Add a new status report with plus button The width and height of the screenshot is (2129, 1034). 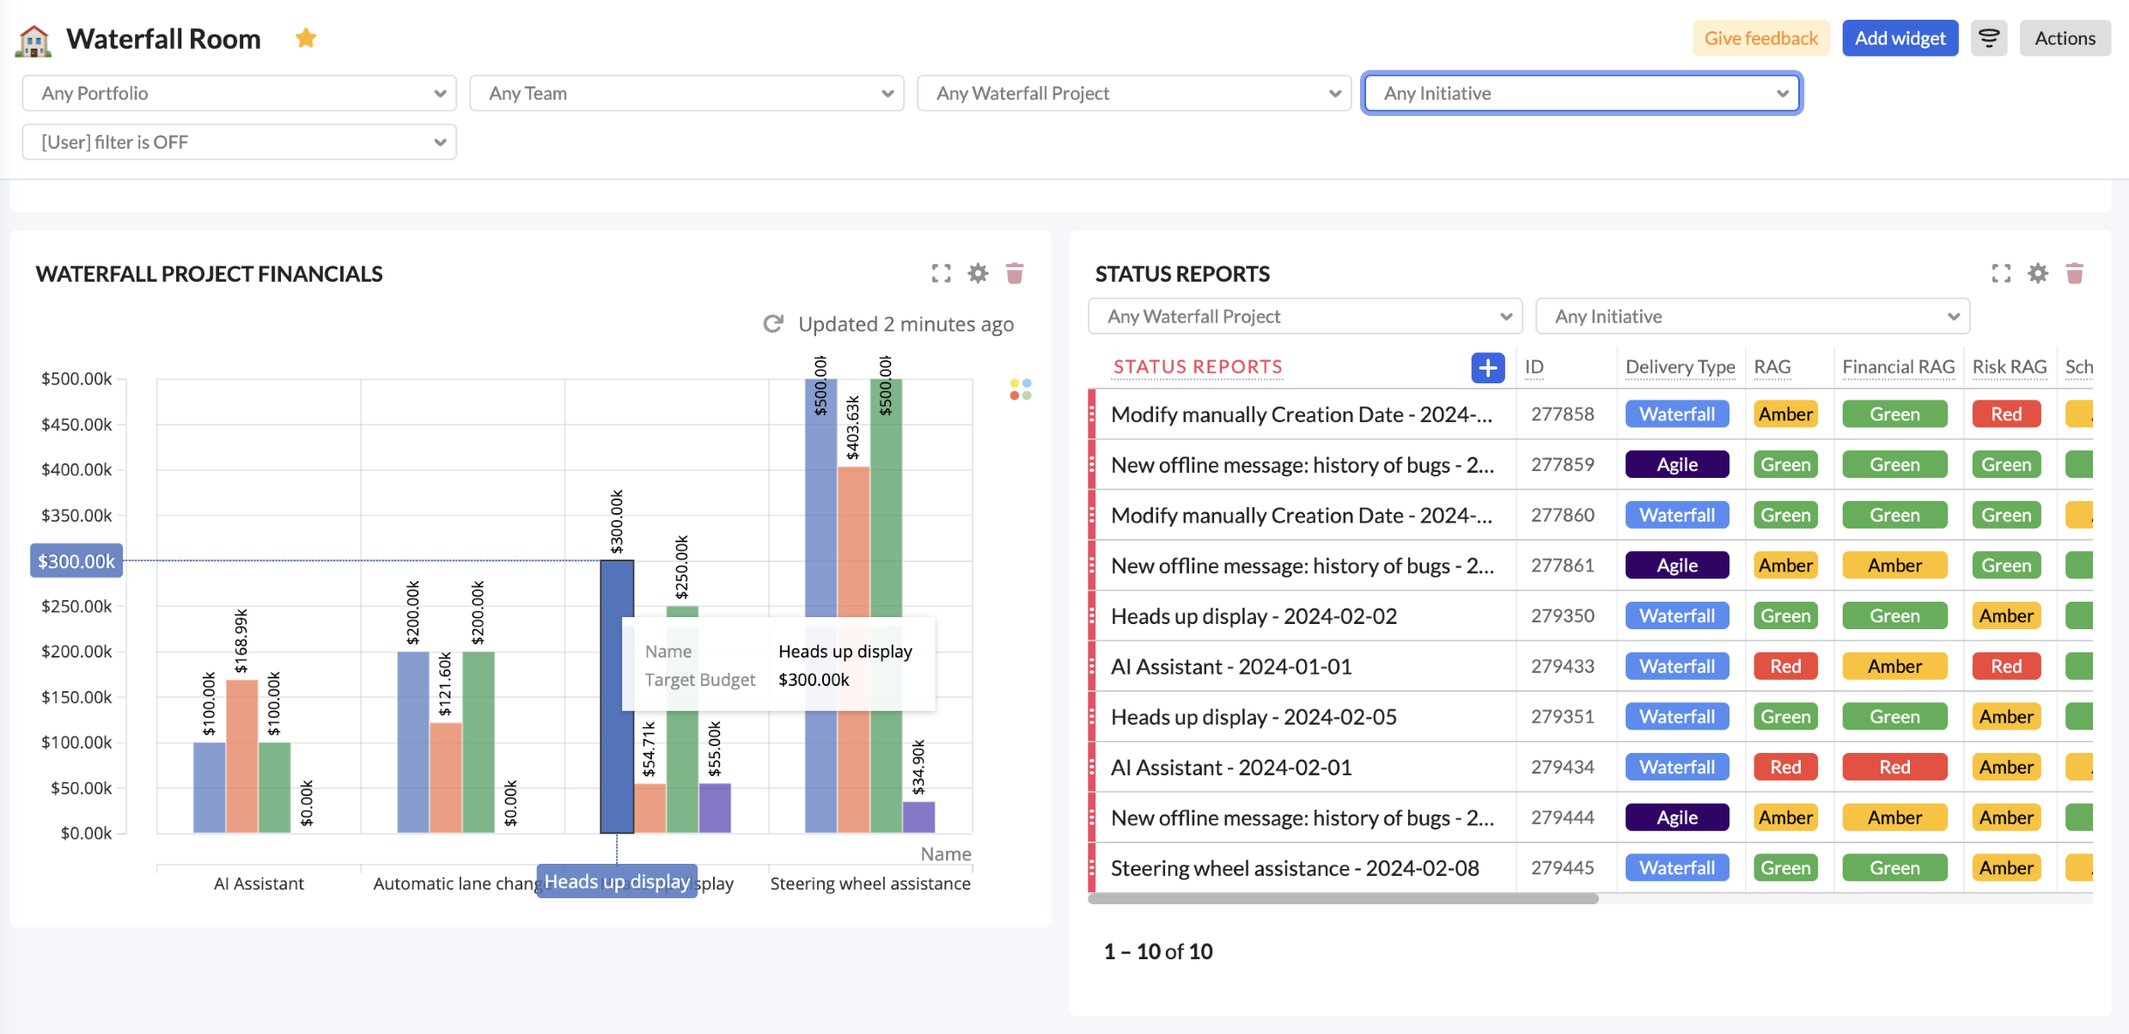[x=1488, y=367]
